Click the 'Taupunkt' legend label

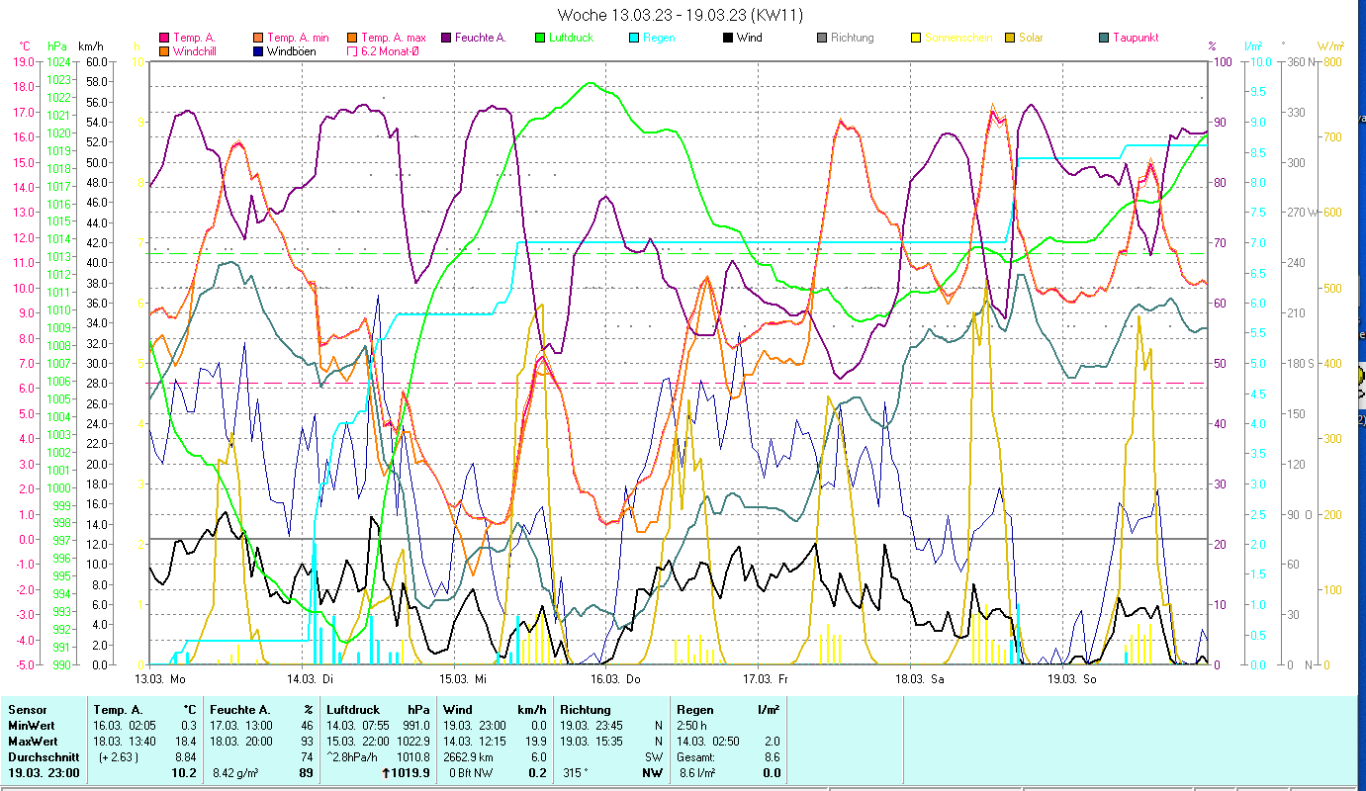pos(1136,38)
